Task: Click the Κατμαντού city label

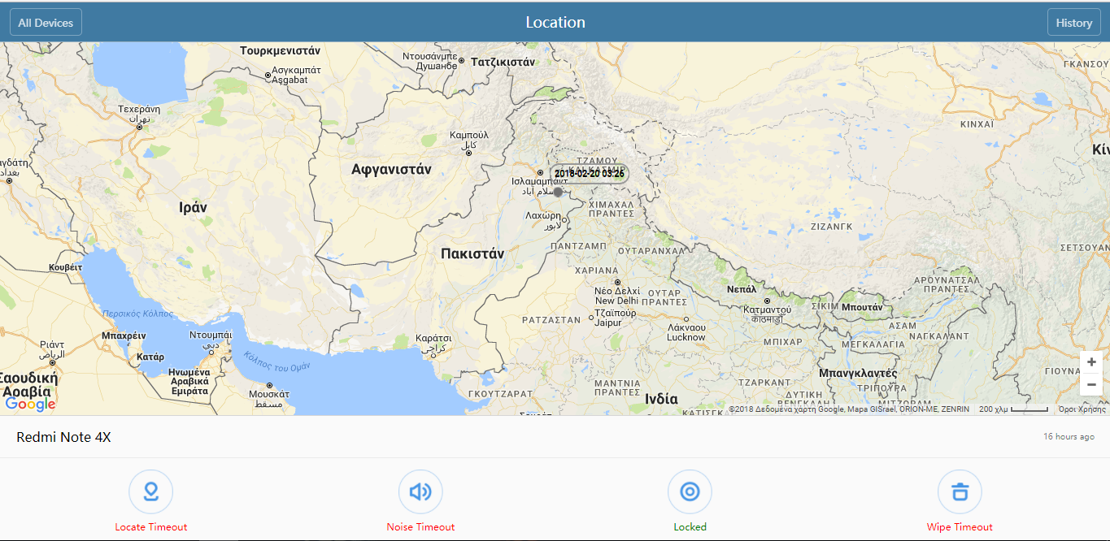Action: point(767,309)
